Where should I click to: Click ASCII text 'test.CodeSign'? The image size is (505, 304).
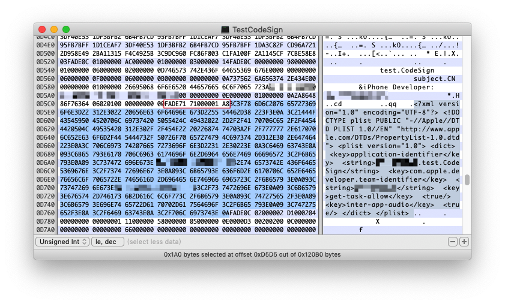tap(407, 70)
